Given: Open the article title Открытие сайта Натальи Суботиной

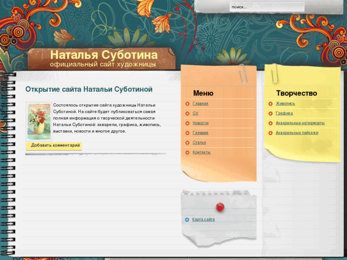Looking at the screenshot, I should click(x=89, y=89).
